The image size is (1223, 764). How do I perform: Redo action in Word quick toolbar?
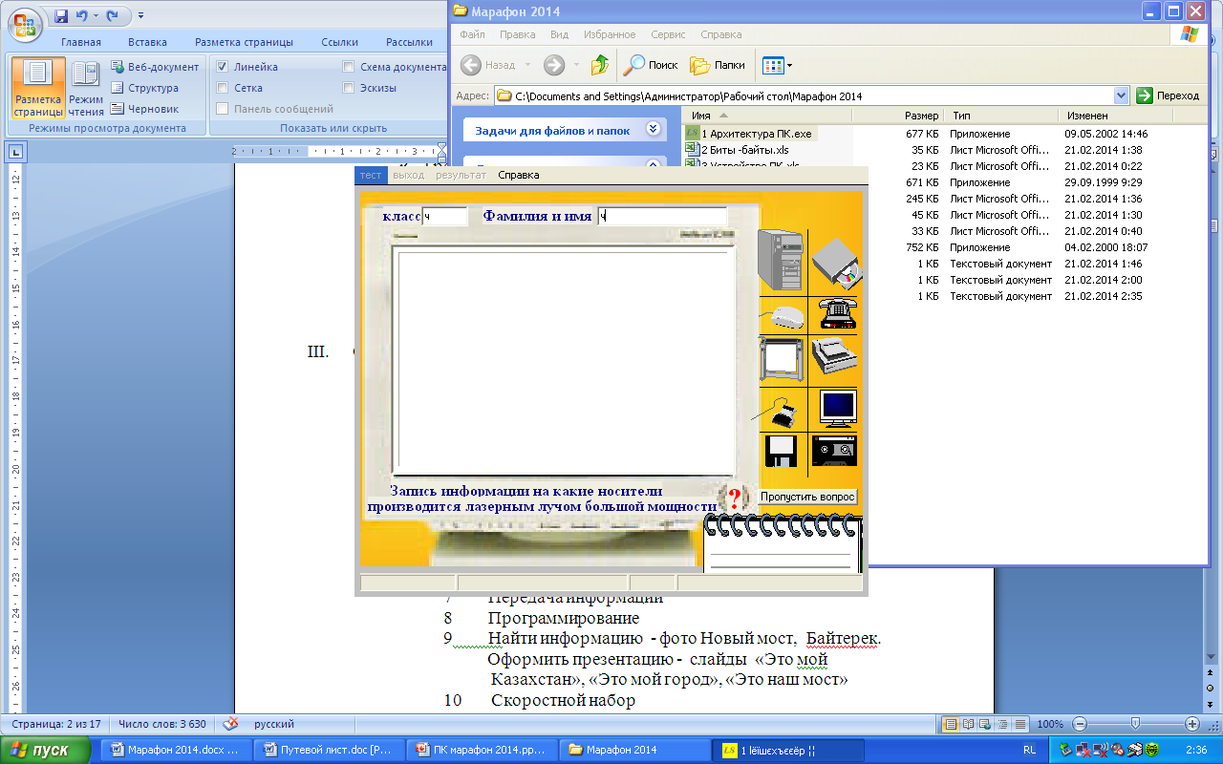113,15
